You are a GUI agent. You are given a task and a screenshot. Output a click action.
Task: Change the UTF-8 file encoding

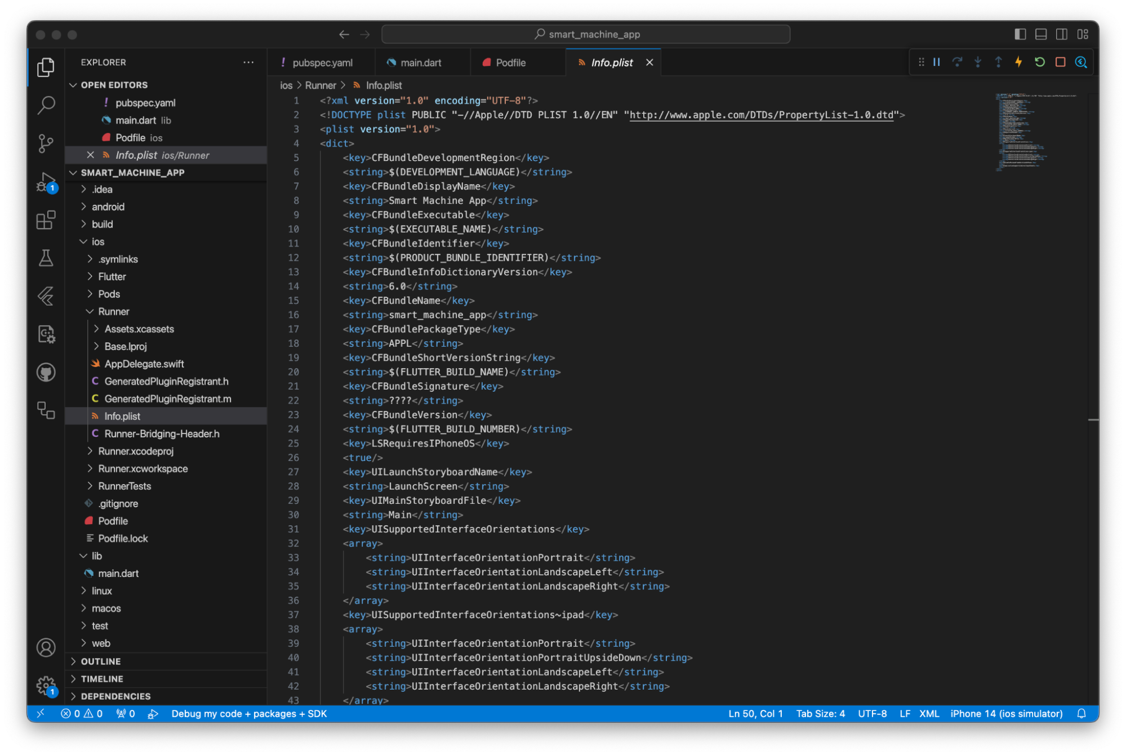(x=872, y=713)
